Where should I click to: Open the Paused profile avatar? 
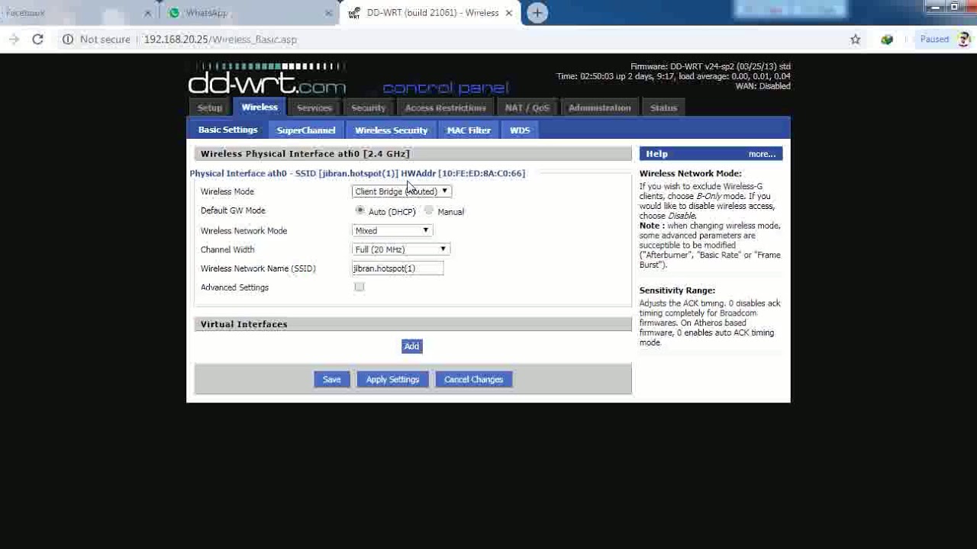click(x=963, y=39)
